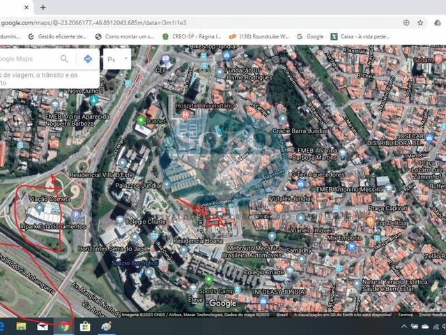The height and width of the screenshot is (335, 446).
Task: Open the Termos link in map footer
Action: pos(405,315)
